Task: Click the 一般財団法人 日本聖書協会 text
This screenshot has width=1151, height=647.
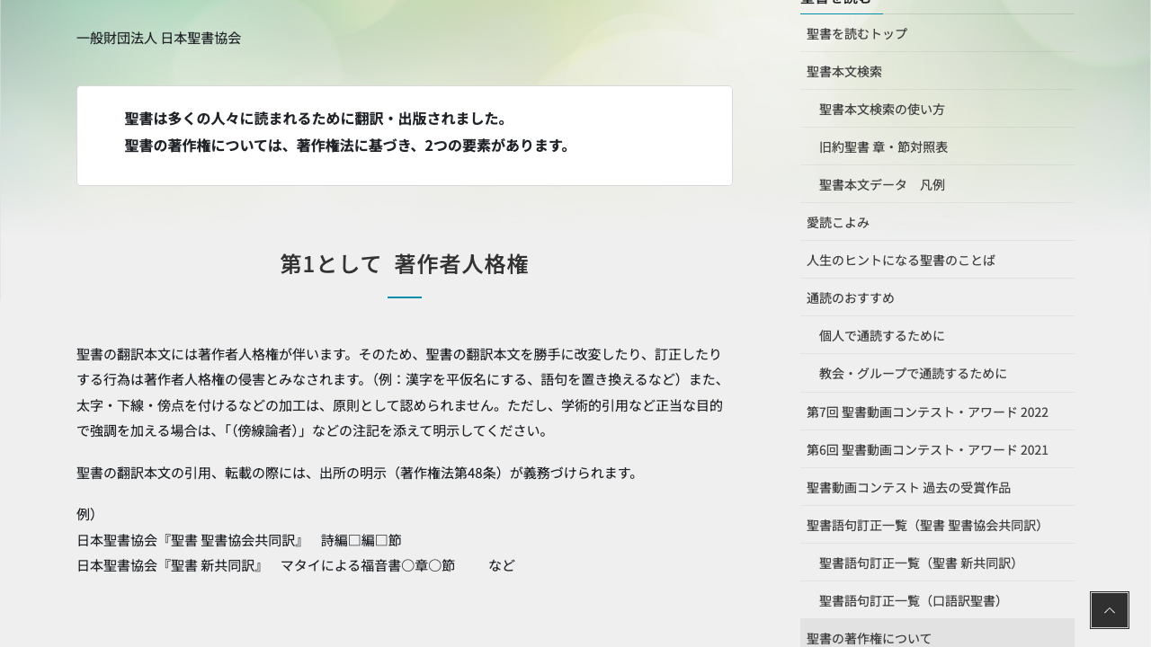Action: [x=158, y=38]
